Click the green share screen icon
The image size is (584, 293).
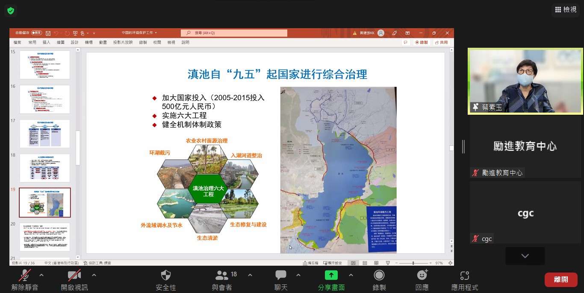coord(331,276)
